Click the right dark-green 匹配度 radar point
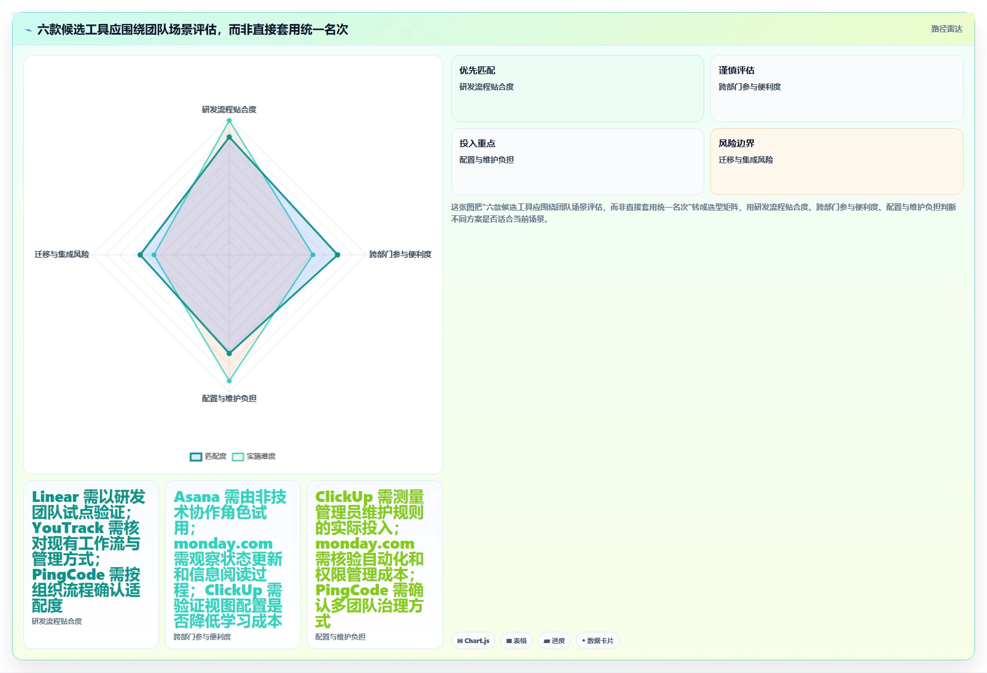The image size is (987, 673). 337,255
